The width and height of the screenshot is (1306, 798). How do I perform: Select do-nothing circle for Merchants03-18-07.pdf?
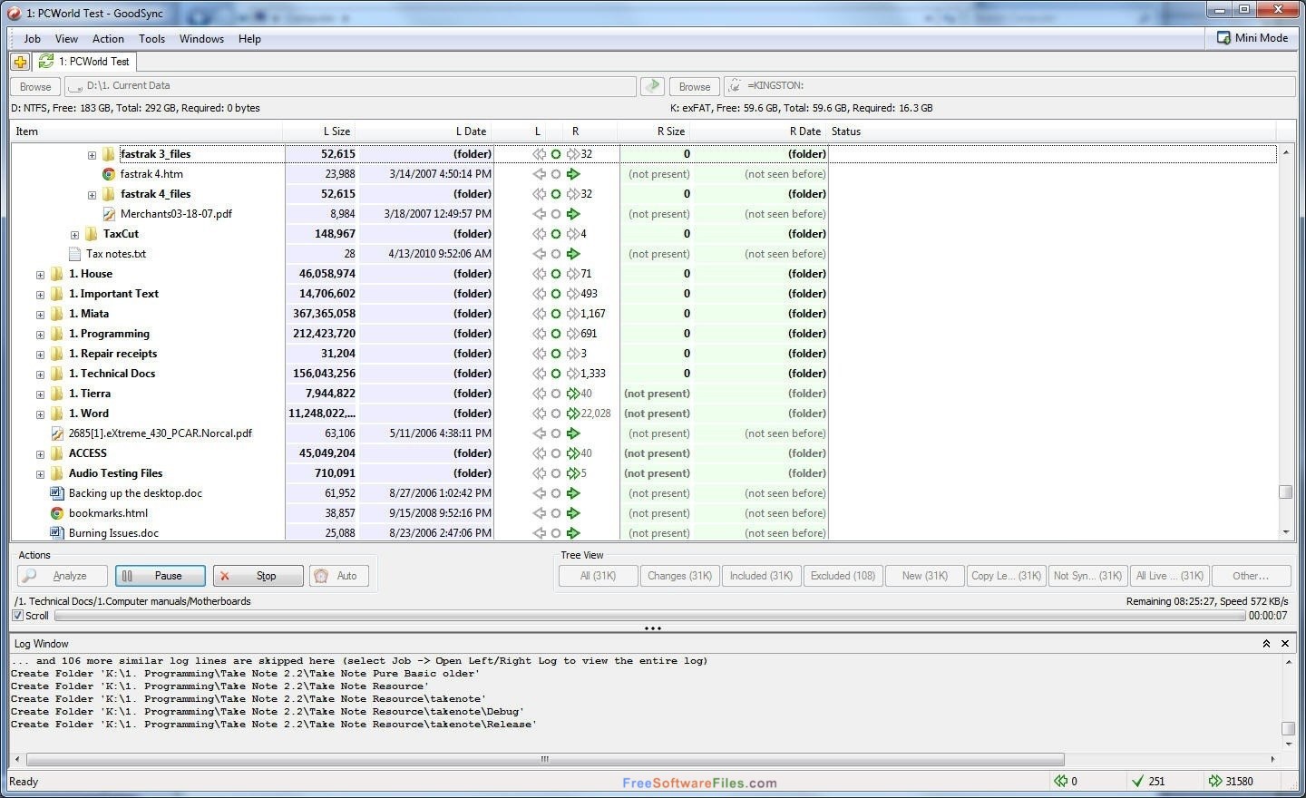pos(556,214)
